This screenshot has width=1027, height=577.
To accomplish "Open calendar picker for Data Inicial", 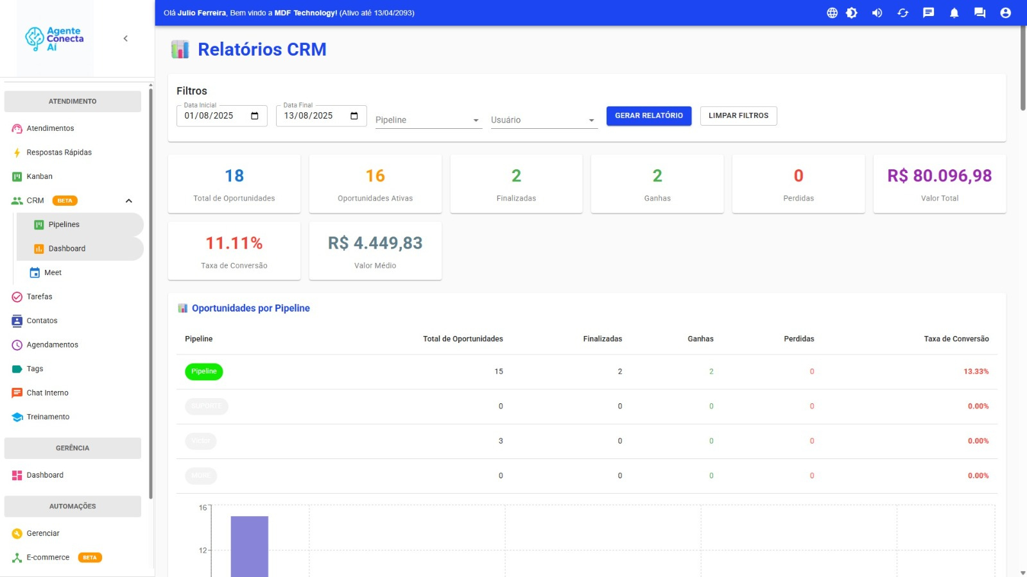I will point(255,116).
